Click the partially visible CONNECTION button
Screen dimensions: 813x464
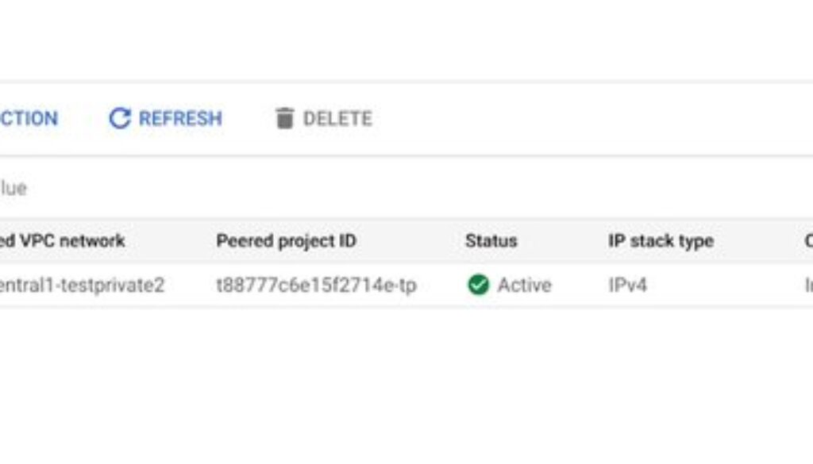pos(29,119)
